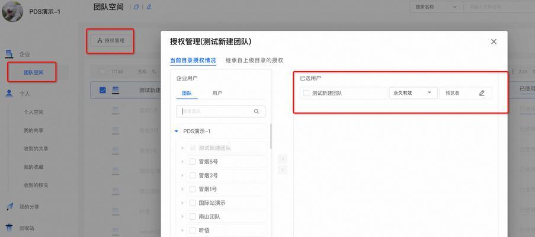Switch to 继承自上级目录的授权 tab
This screenshot has height=237, width=535.
pyautogui.click(x=255, y=60)
